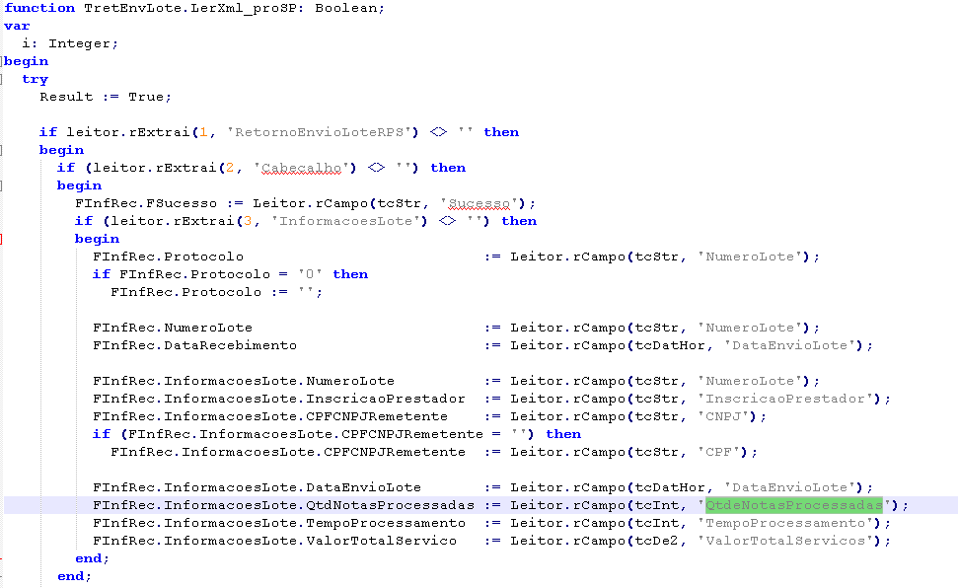Click the 'var' keyword
958x588 pixels.
(x=17, y=27)
